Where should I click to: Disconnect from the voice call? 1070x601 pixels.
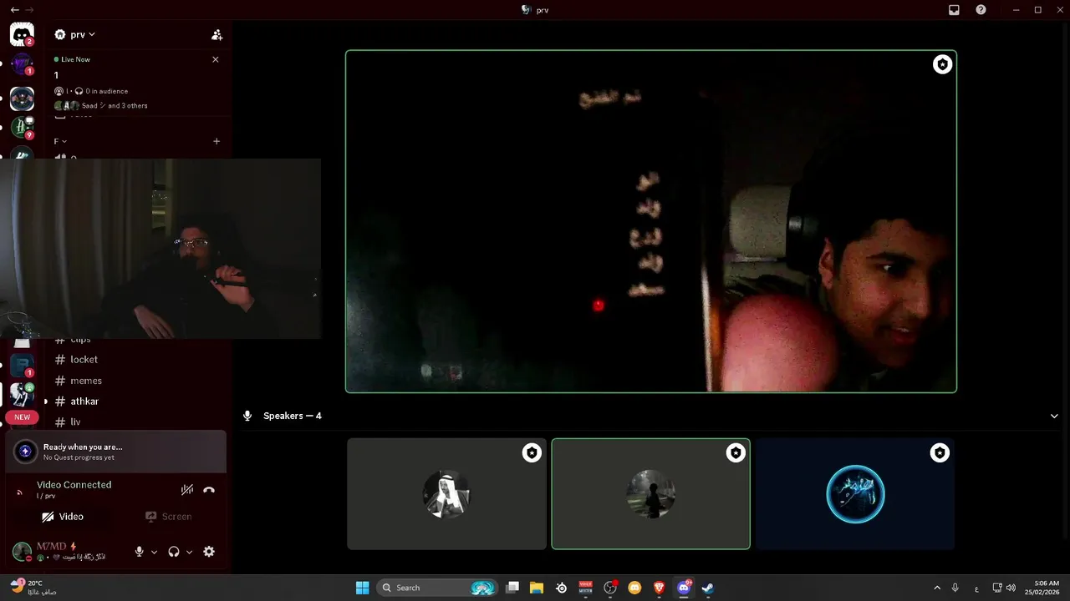[x=209, y=490]
